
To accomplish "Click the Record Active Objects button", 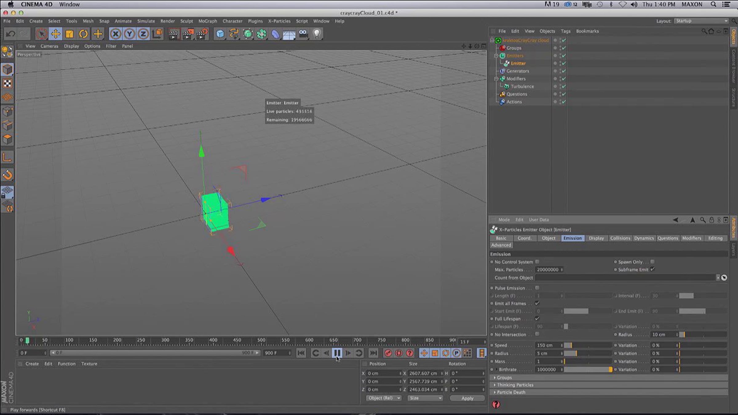I will click(x=388, y=353).
